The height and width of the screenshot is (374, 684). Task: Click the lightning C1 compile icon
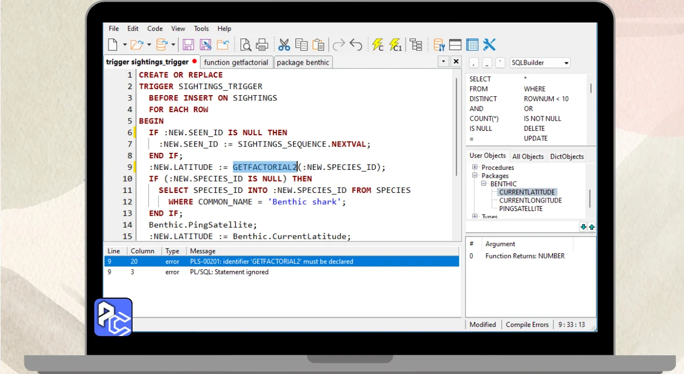(395, 45)
